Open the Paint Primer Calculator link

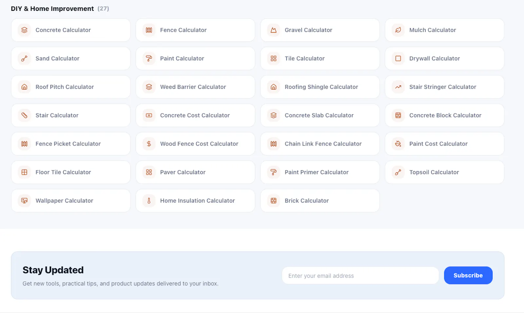[x=320, y=172]
